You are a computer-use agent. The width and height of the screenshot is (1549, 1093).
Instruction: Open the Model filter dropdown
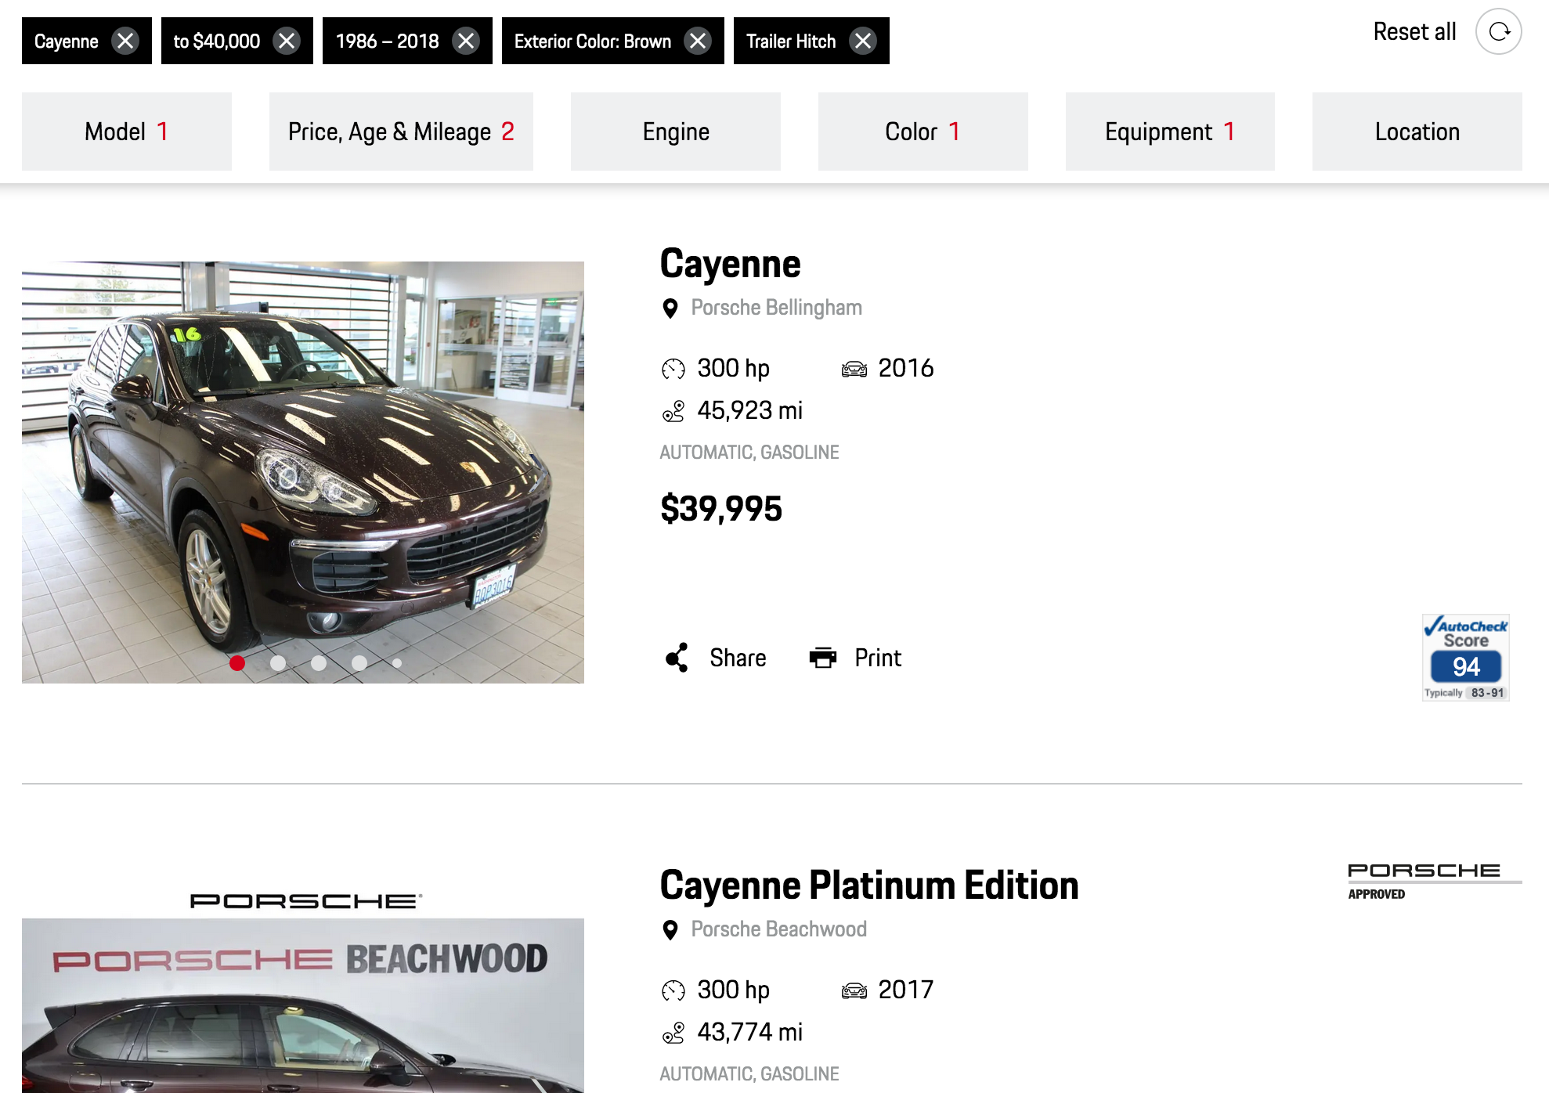(127, 132)
